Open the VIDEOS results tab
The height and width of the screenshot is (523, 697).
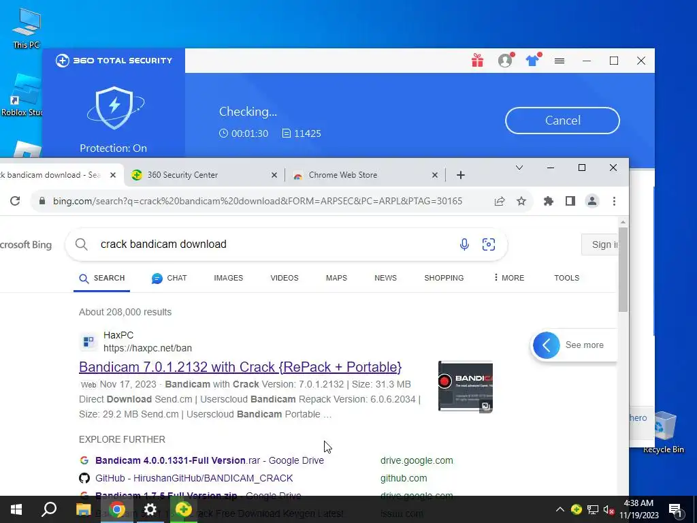pyautogui.click(x=285, y=278)
